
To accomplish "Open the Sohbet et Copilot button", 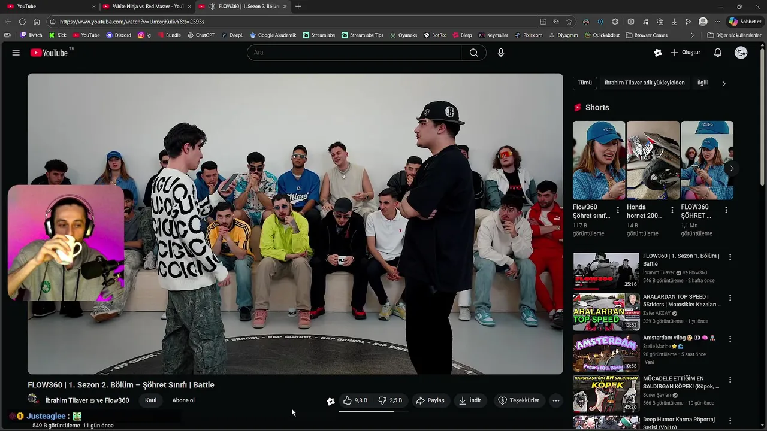I will (745, 22).
